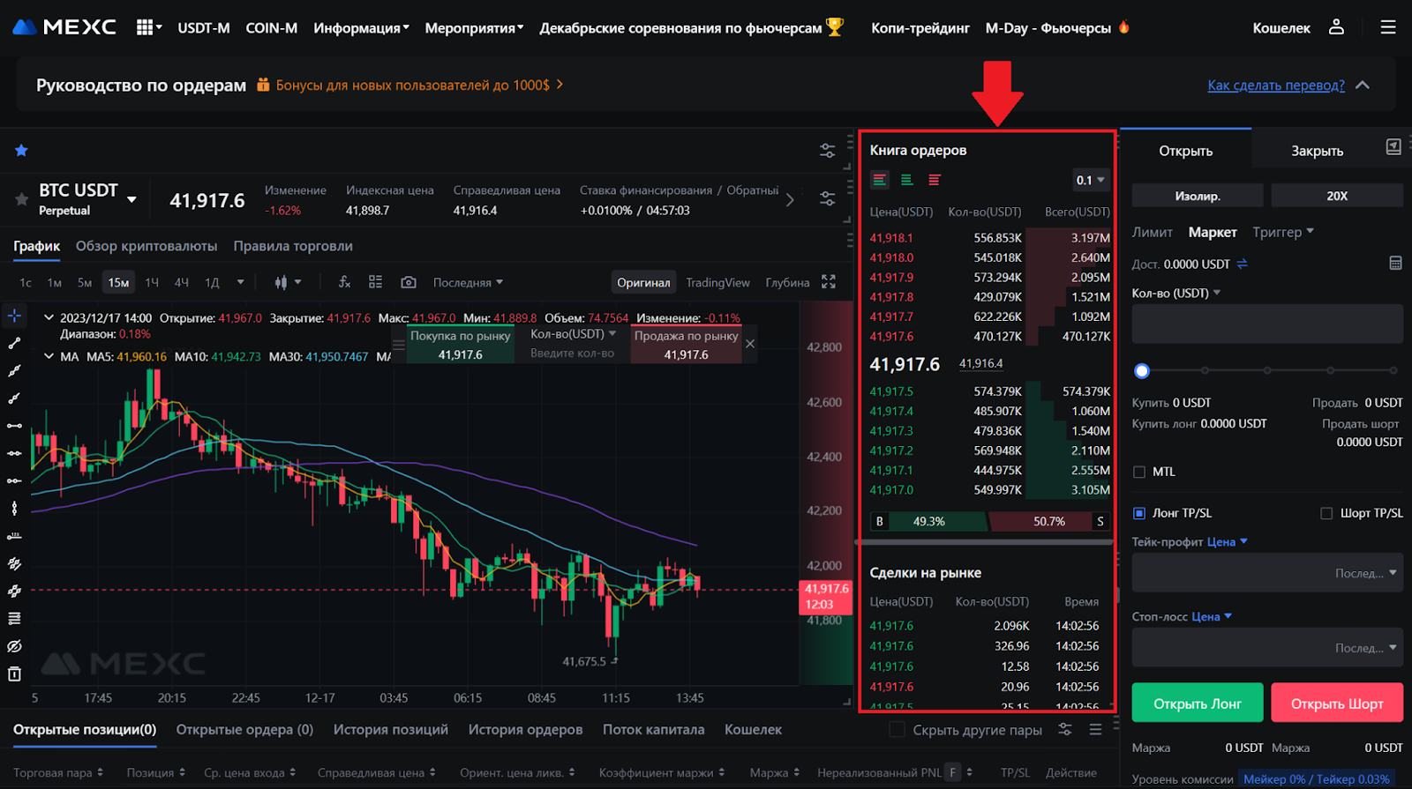1412x789 pixels.
Task: Click the Как сделать перевод link
Action: click(x=1275, y=86)
